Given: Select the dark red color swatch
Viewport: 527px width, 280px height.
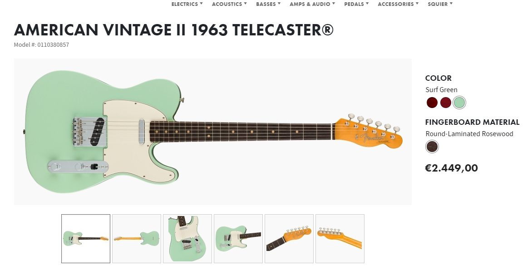Looking at the screenshot, I should 432,103.
